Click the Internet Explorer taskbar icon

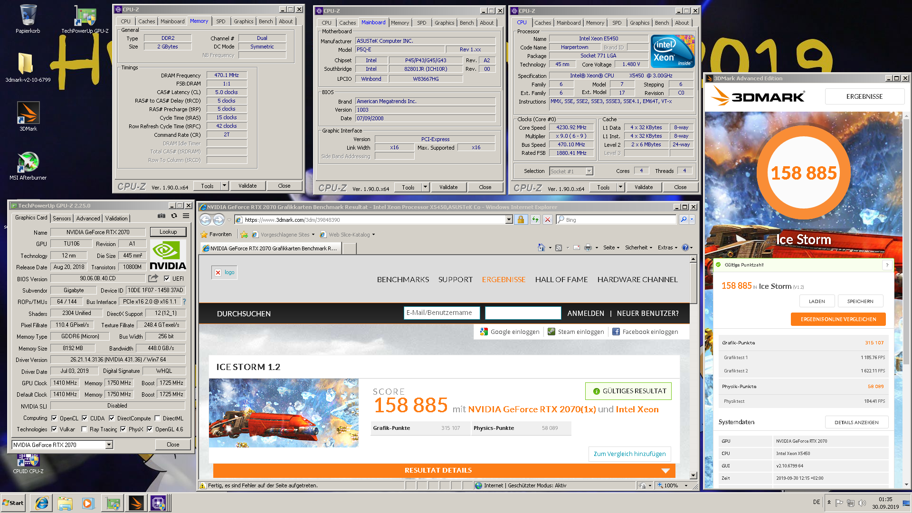click(42, 503)
